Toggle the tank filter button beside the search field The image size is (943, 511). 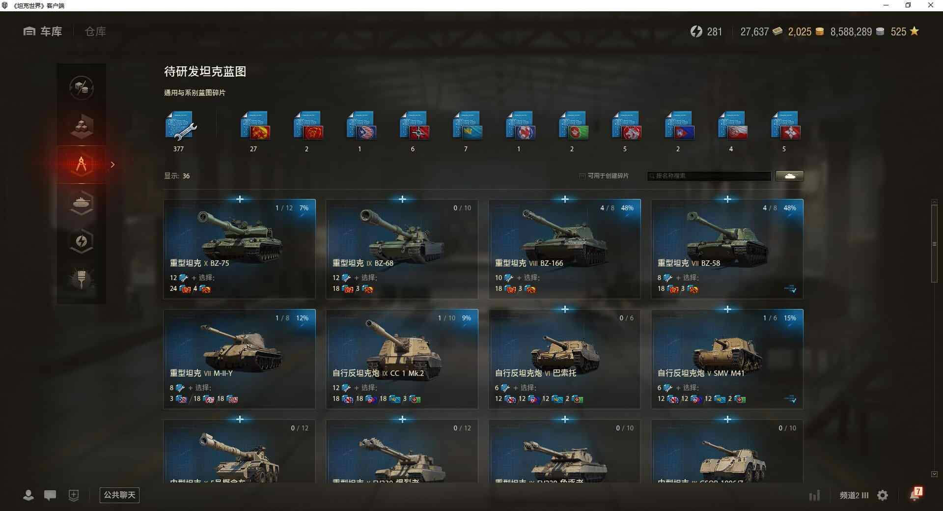tap(790, 176)
